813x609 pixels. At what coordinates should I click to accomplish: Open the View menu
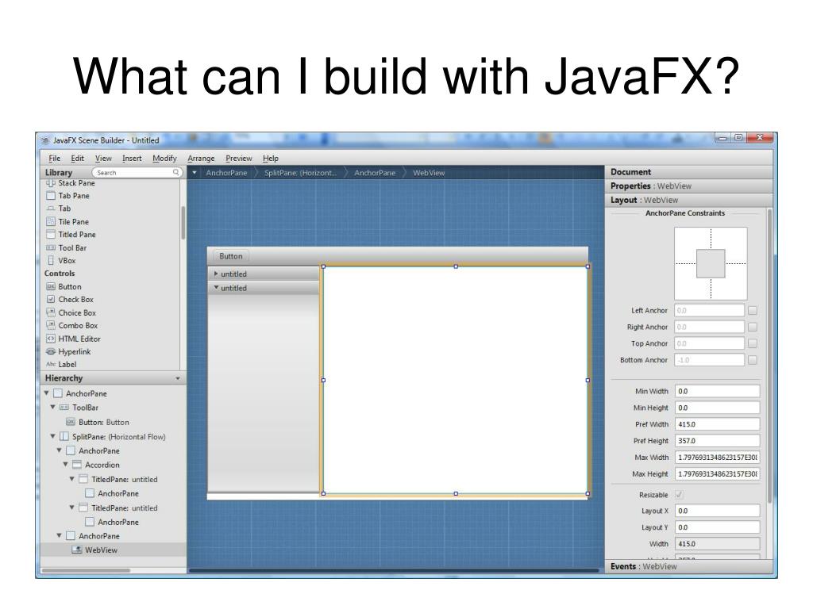click(103, 159)
